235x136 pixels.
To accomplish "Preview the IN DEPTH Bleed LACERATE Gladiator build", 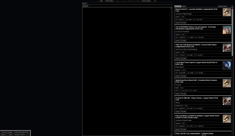I will click(183, 129).
